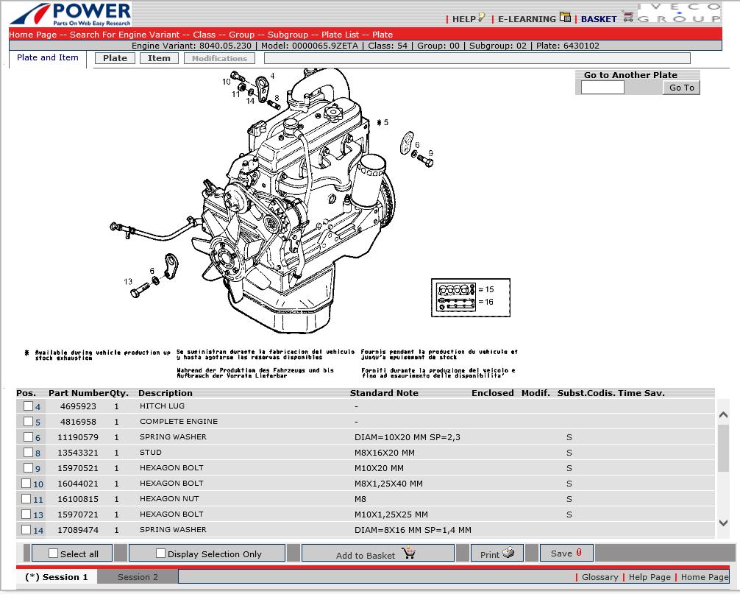The image size is (740, 594).
Task: Click the printer icon on Print button
Action: pyautogui.click(x=508, y=552)
